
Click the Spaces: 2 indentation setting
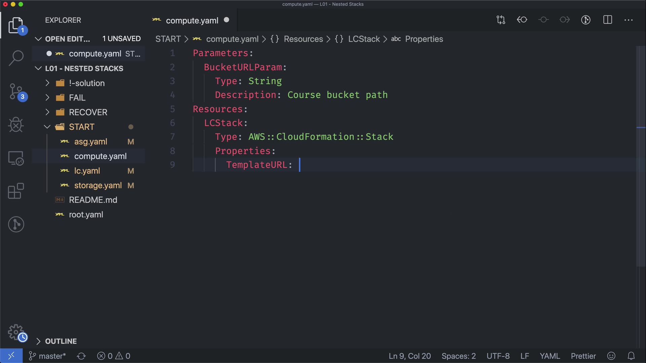pos(458,356)
